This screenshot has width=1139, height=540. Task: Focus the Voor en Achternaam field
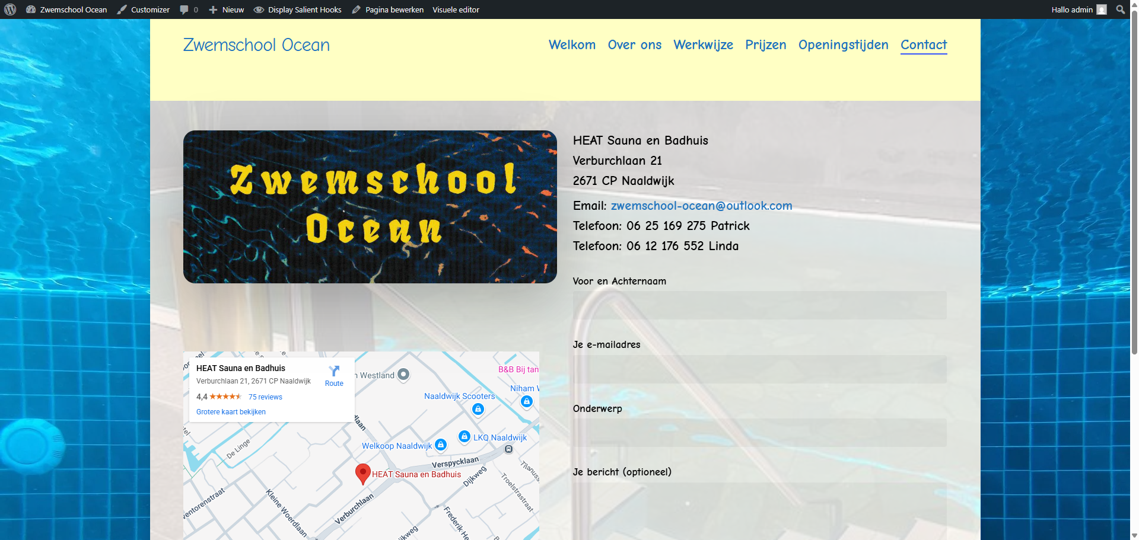click(x=759, y=305)
